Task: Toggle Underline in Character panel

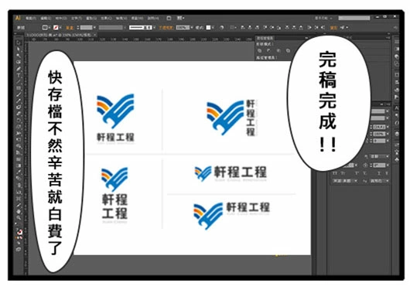Action: coord(378,173)
